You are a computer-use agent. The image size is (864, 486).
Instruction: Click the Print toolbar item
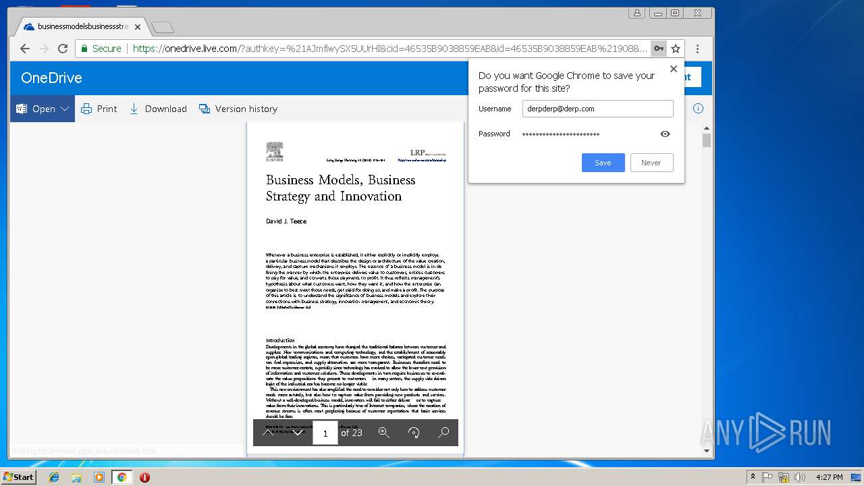(99, 109)
